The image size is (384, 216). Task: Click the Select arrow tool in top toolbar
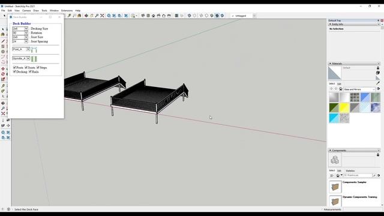(x=4, y=16)
